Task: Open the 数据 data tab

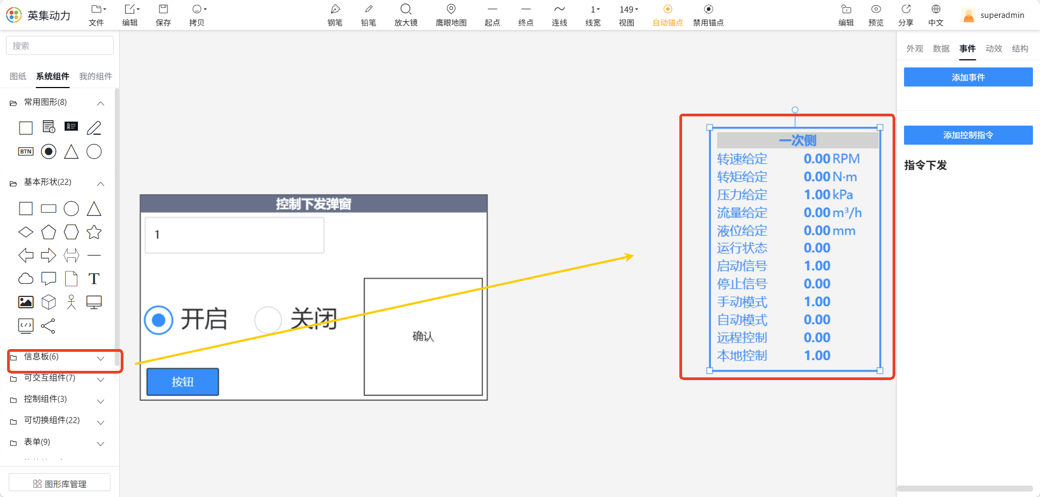Action: [x=941, y=48]
